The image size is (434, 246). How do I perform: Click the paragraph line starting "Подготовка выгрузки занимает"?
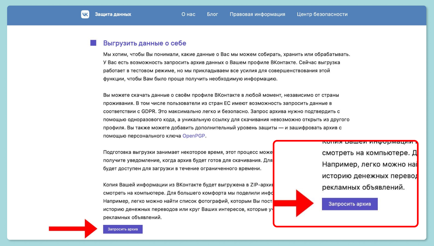click(188, 152)
